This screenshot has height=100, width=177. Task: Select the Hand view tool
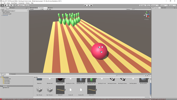2,5
